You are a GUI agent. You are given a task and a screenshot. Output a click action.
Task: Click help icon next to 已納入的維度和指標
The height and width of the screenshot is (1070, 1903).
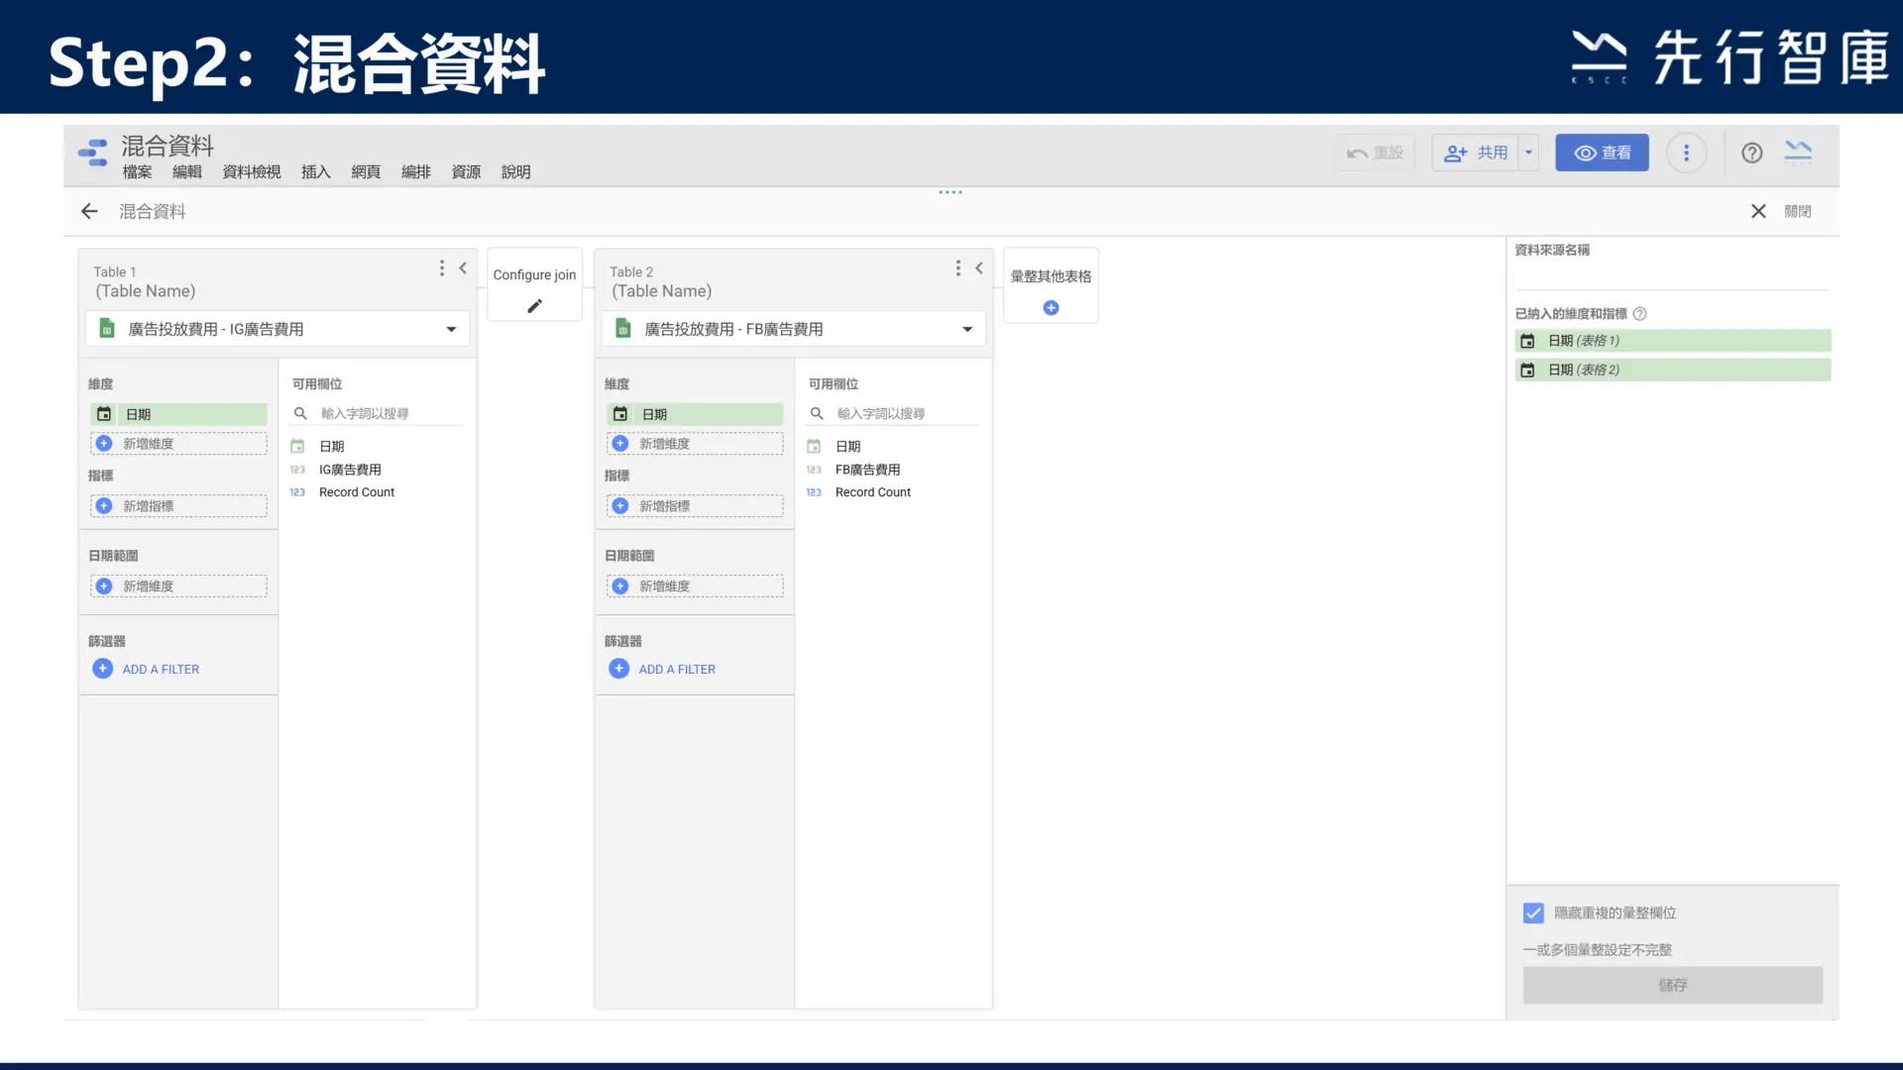(1640, 314)
